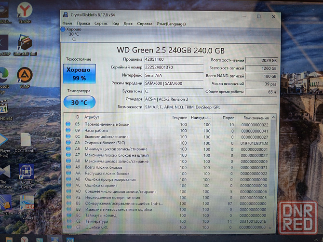This screenshot has width=323, height=242.
Task: Select row Ошибки стирания
Action: (x=167, y=186)
